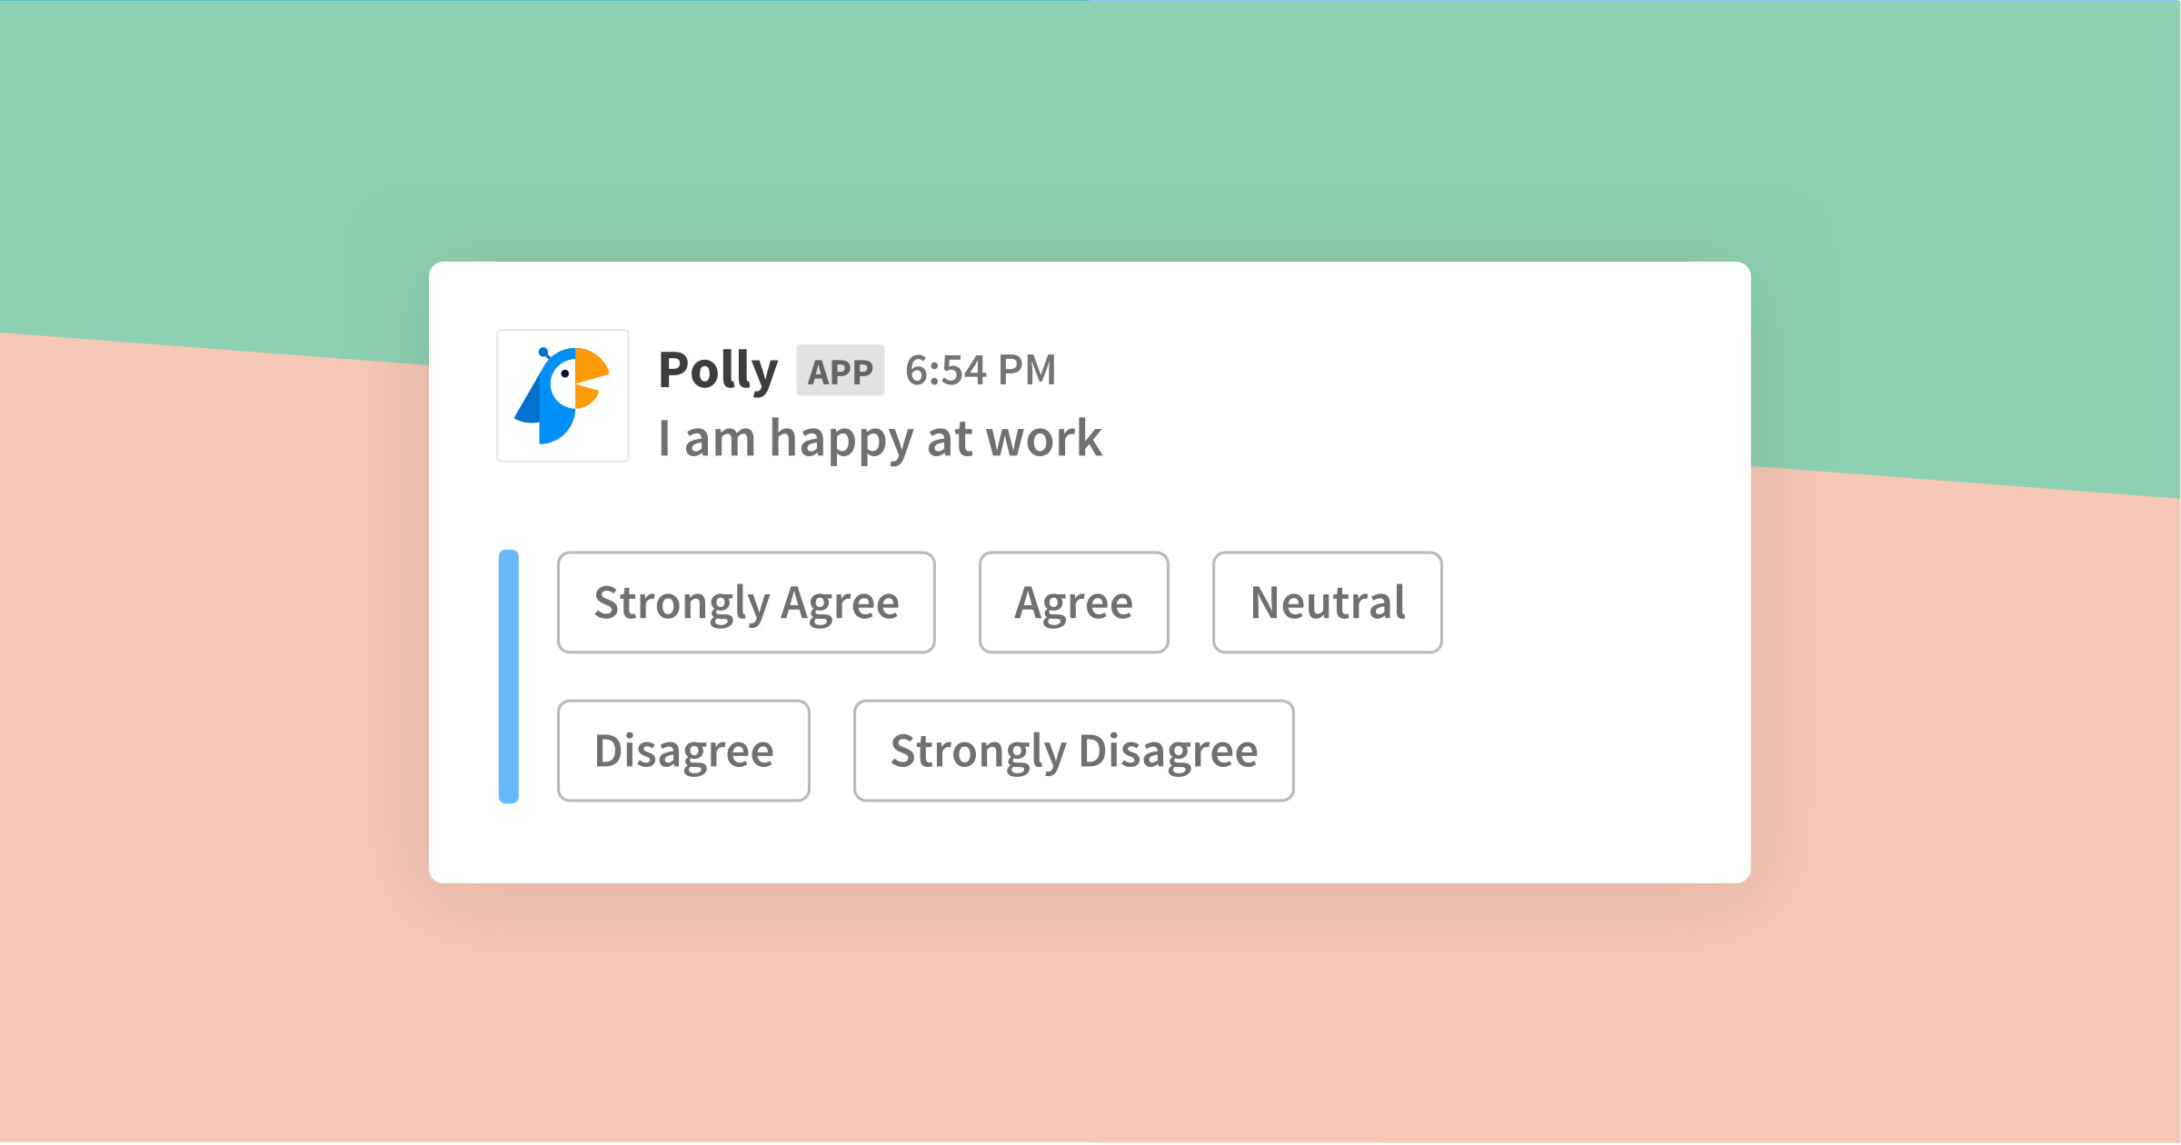Click the parrot's white face in the avatar
Image resolution: width=2181 pixels, height=1145 pixels.
(564, 383)
